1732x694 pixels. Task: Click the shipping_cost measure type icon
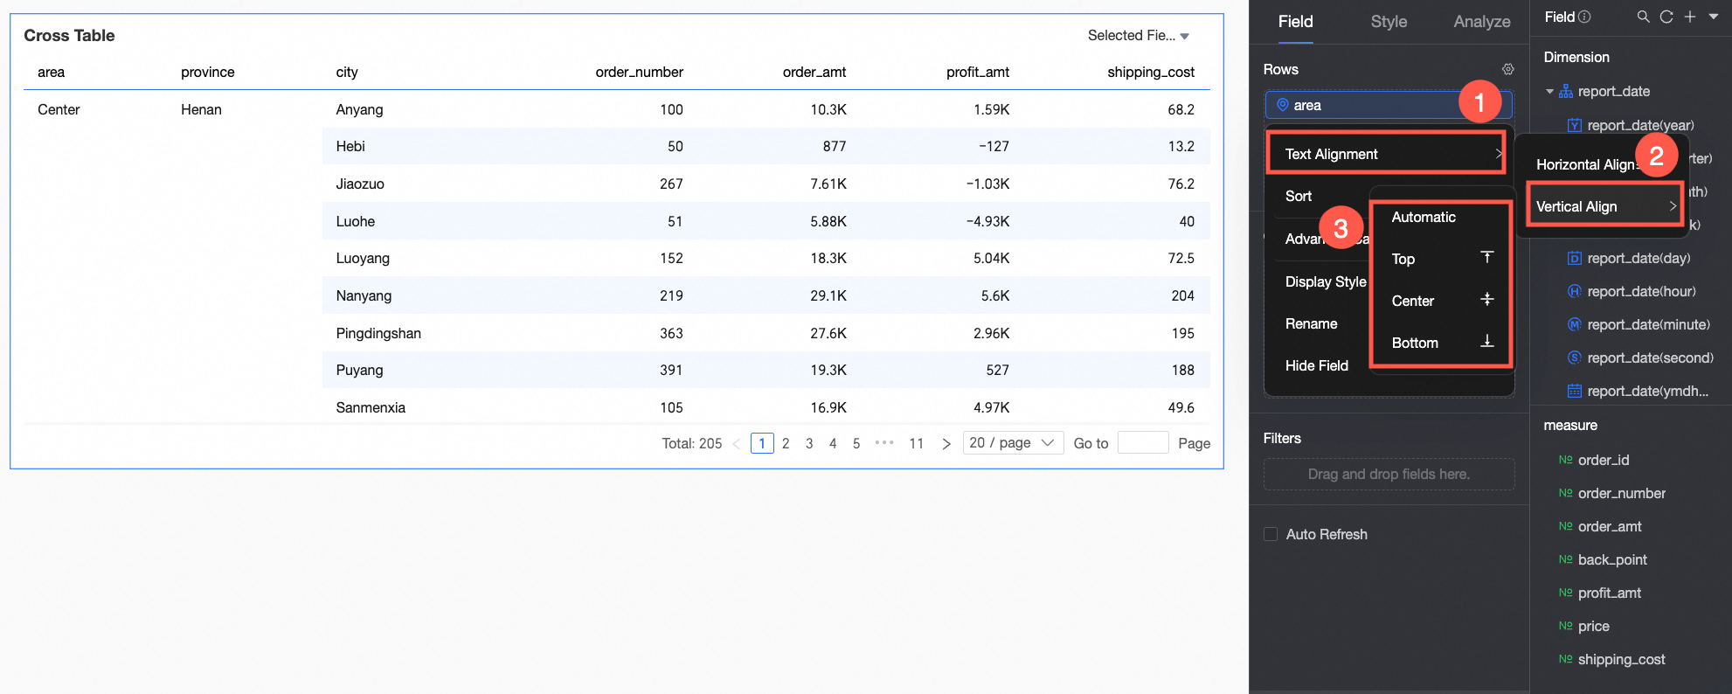[1566, 659]
